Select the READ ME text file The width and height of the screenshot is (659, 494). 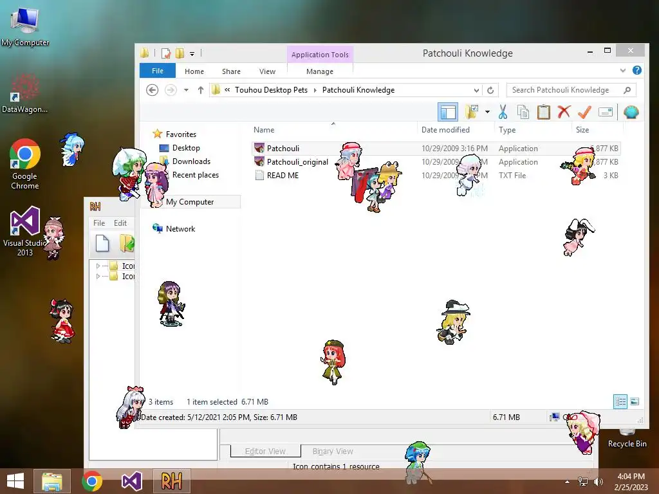click(x=283, y=175)
